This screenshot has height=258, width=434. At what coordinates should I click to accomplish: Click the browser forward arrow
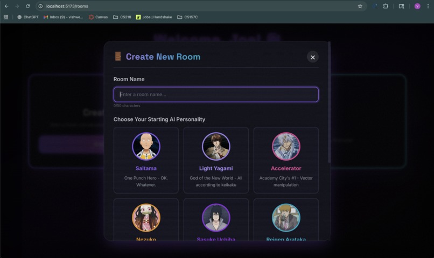tap(17, 6)
